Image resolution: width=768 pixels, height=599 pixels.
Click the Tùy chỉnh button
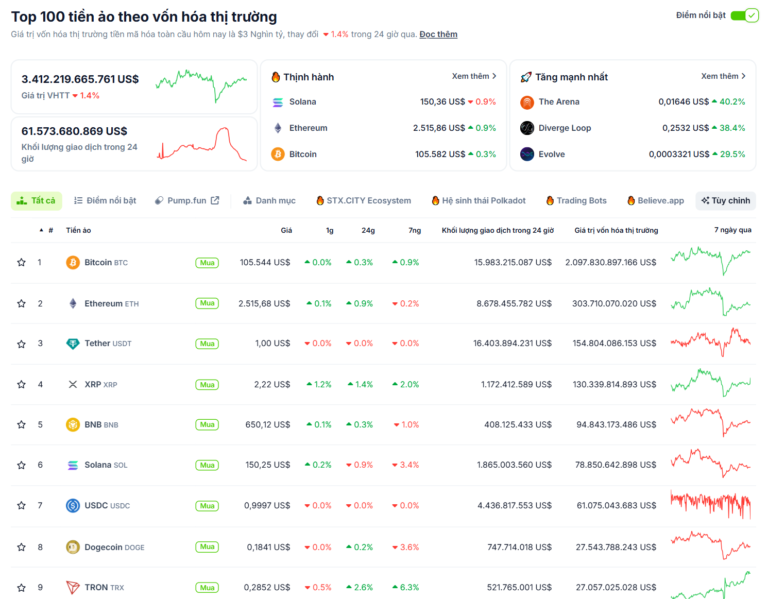[x=726, y=201]
